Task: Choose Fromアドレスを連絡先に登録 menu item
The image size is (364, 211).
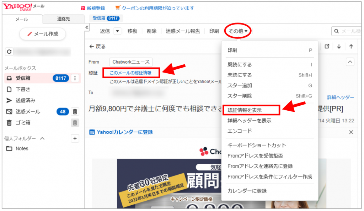Action: point(270,166)
